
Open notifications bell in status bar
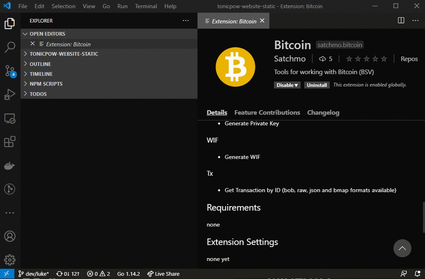tap(418, 274)
